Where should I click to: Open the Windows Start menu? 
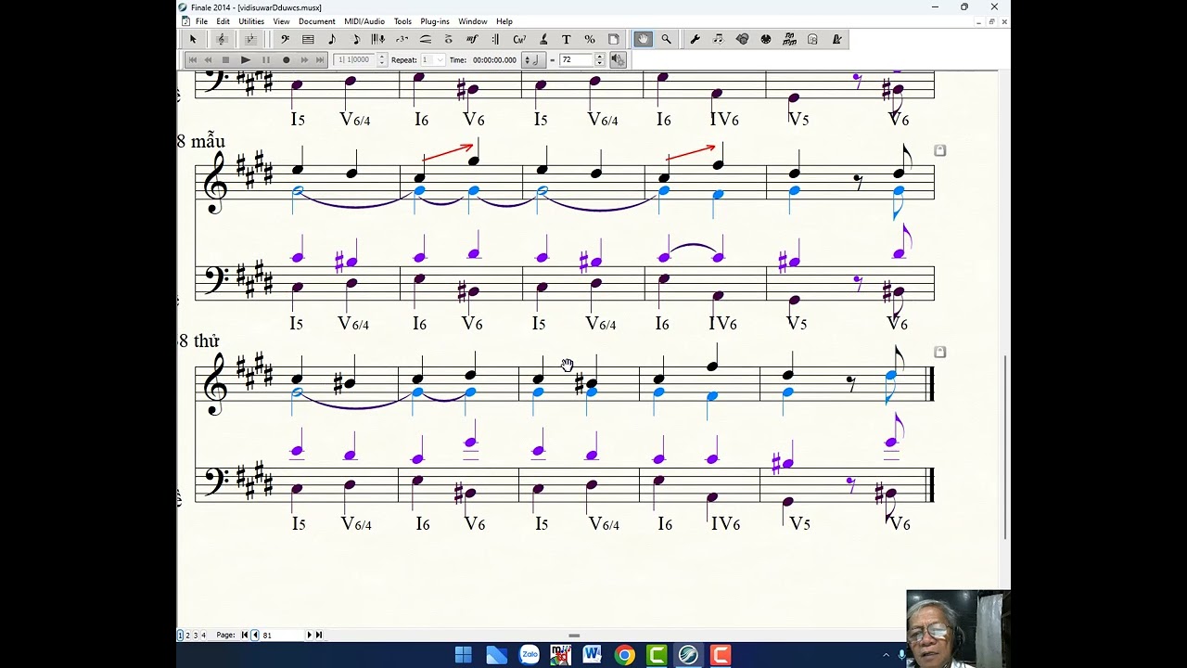[464, 655]
